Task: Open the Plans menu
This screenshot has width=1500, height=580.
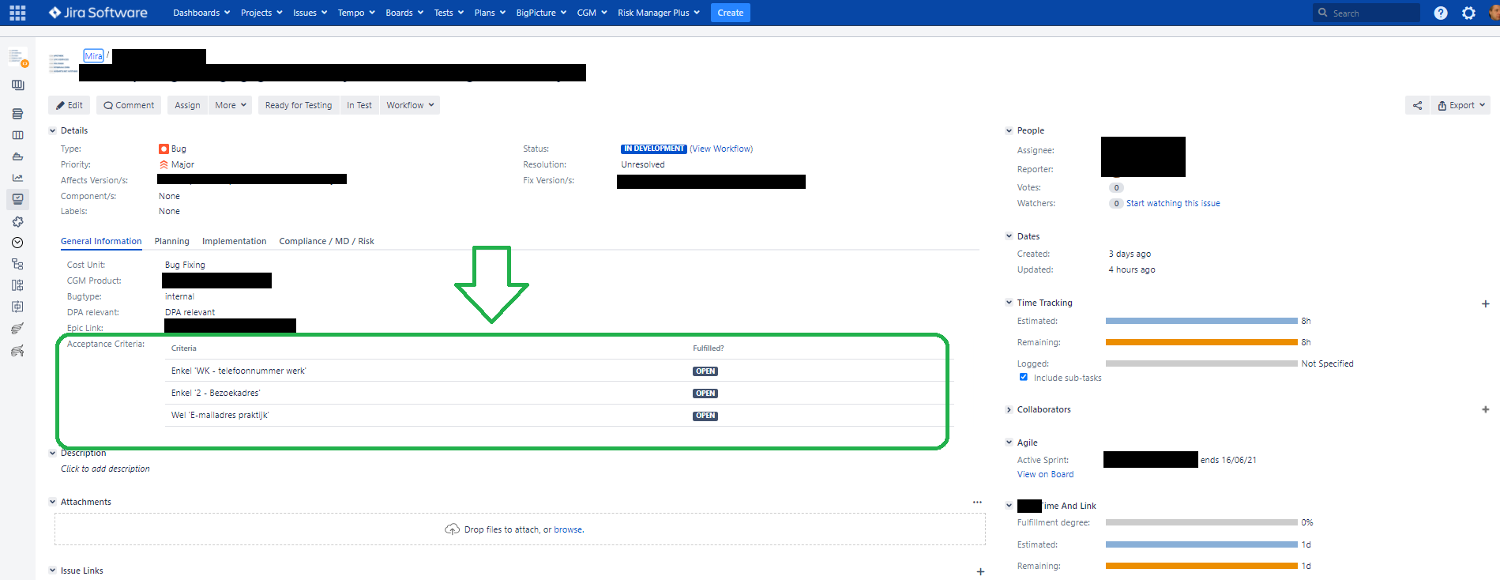Action: (490, 13)
